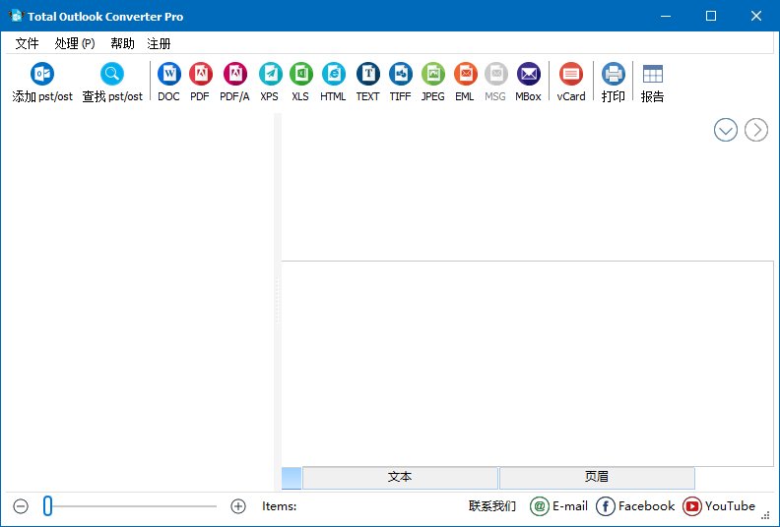780x527 pixels.
Task: Open the 报告 report tool
Action: click(652, 75)
